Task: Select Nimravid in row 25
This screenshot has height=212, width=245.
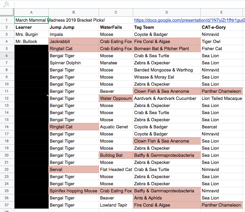Action: click(x=221, y=191)
